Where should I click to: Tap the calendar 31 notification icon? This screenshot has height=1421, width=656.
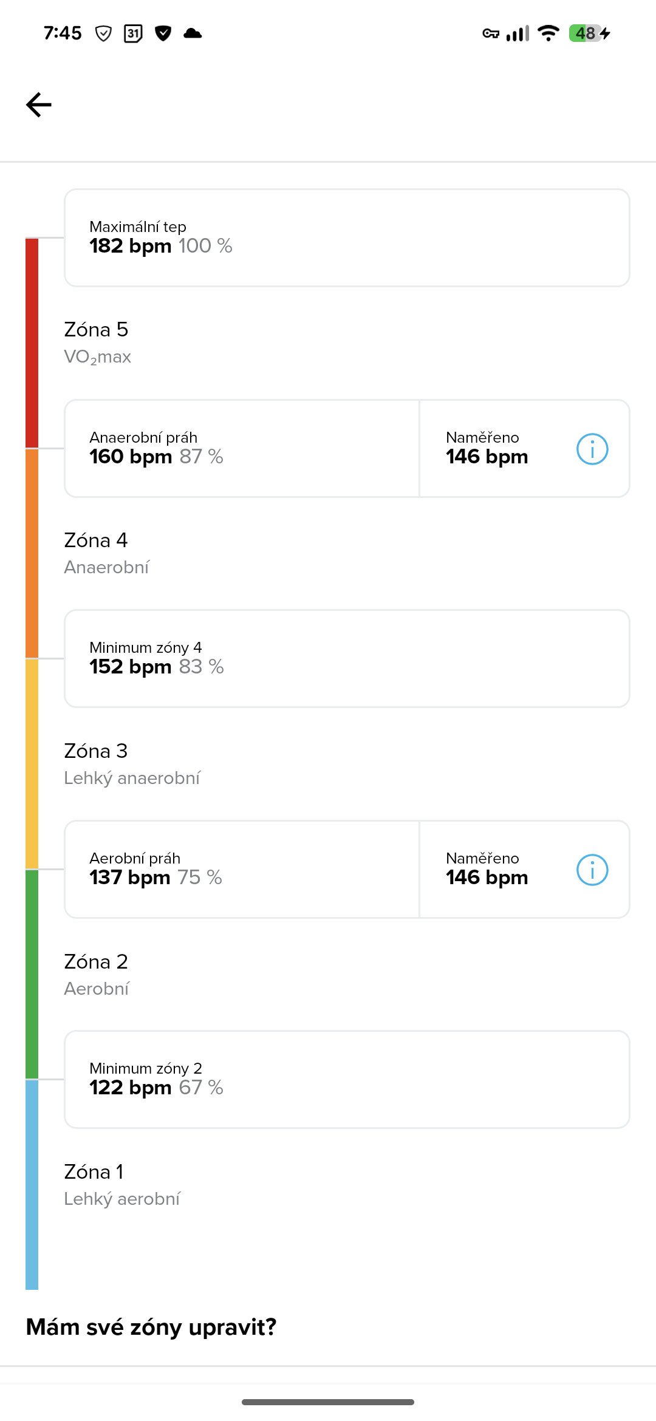(133, 33)
